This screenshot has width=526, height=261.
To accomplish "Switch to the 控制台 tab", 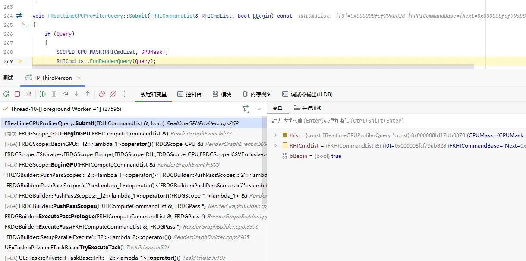I will point(189,94).
